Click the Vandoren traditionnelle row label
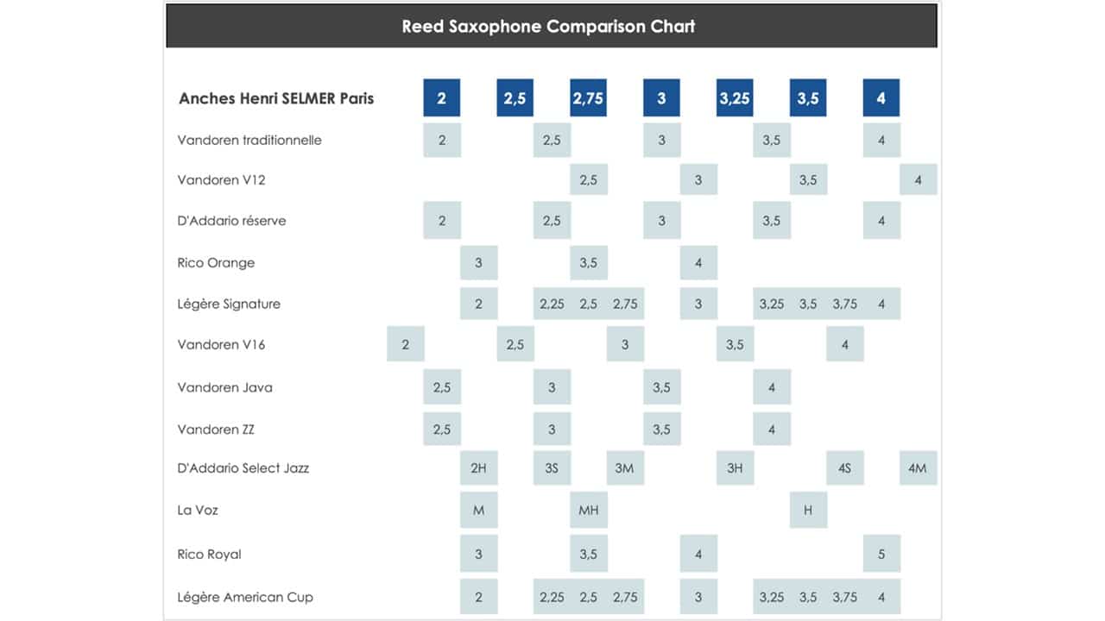The width and height of the screenshot is (1105, 621). coord(249,140)
